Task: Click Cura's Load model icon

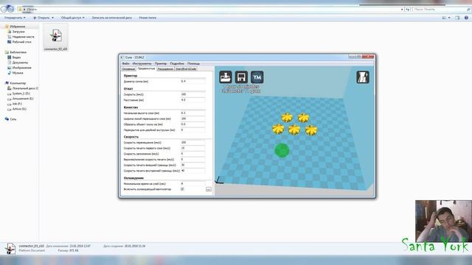Action: pos(226,77)
